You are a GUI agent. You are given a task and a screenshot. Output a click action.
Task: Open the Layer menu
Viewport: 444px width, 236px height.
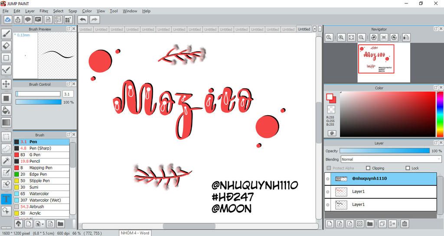click(x=30, y=11)
